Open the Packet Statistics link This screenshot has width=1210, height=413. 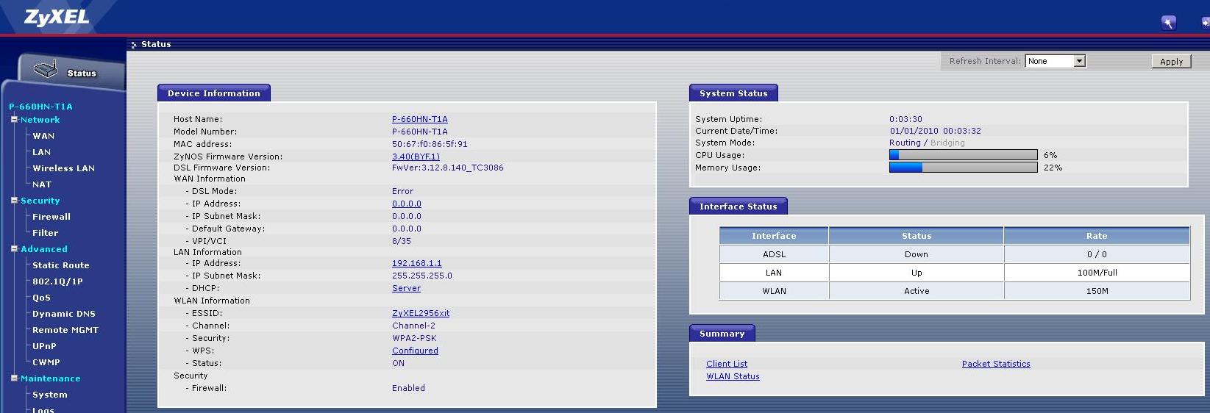click(x=996, y=364)
